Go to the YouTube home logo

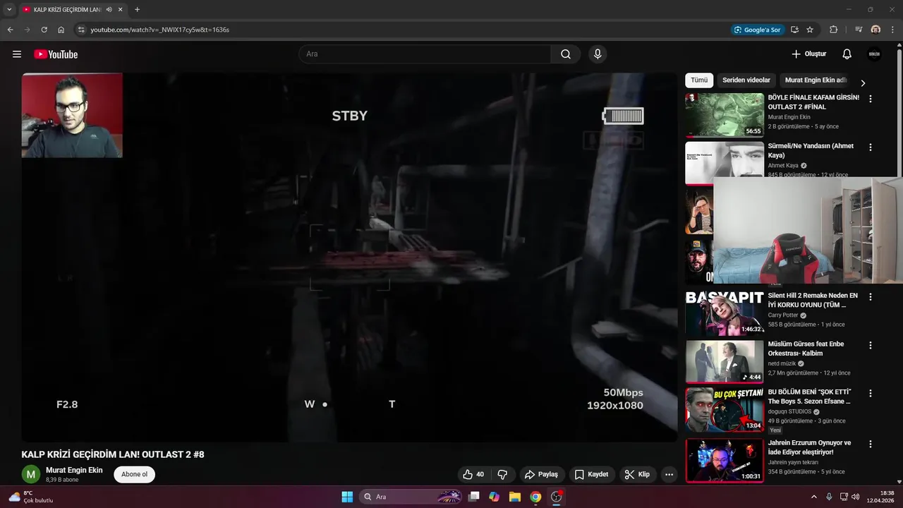[x=56, y=54]
